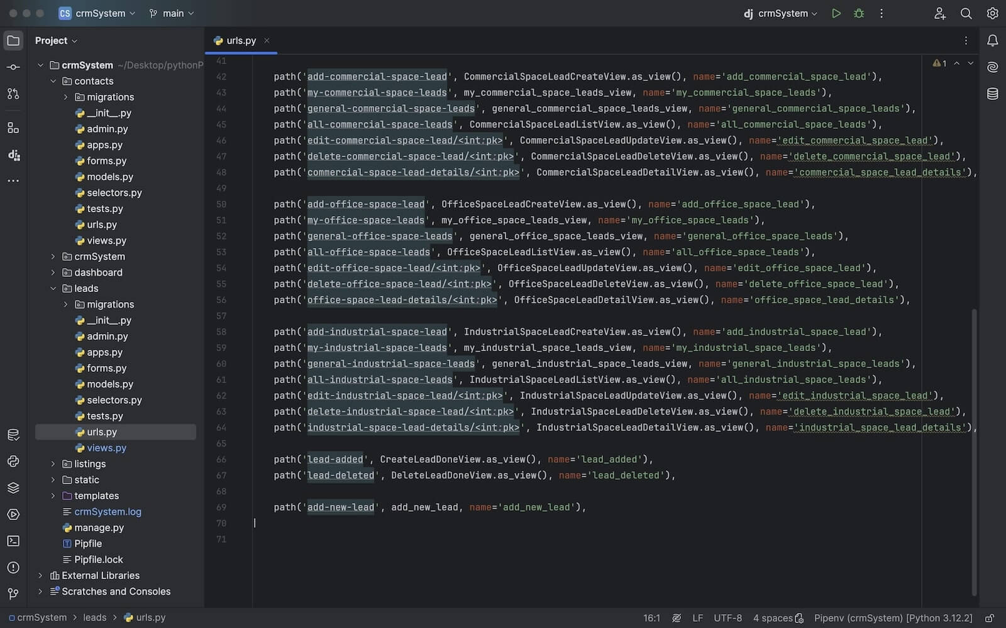Toggle read-only lock in status bar

point(989,618)
